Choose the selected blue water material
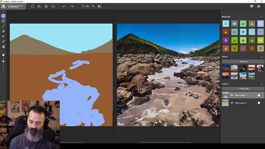 tap(260, 32)
